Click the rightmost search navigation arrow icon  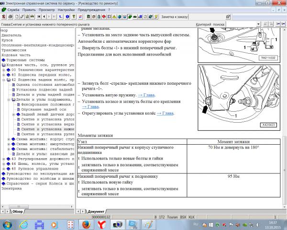pyautogui.click(x=283, y=24)
